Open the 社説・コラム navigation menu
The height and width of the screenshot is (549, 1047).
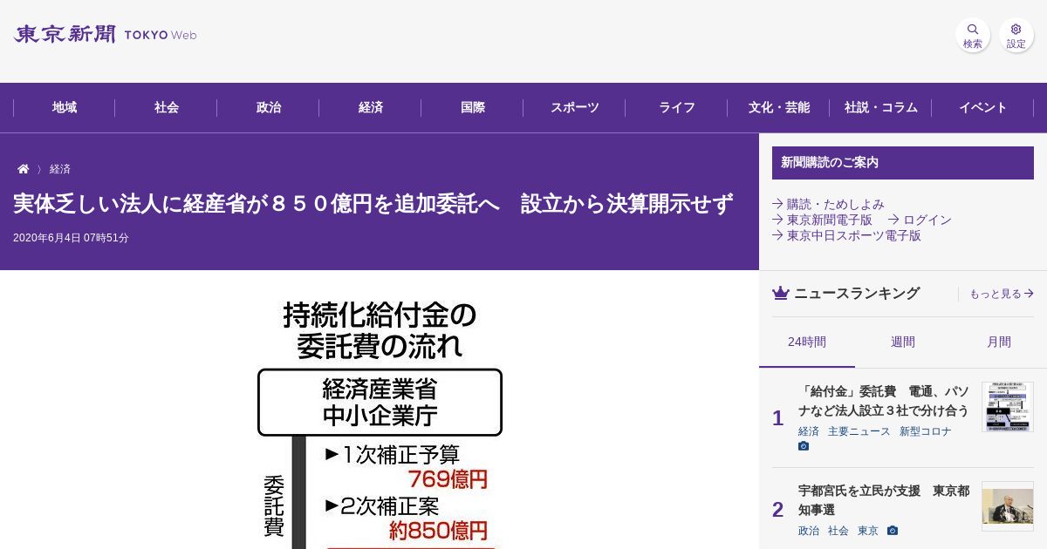[x=881, y=108]
